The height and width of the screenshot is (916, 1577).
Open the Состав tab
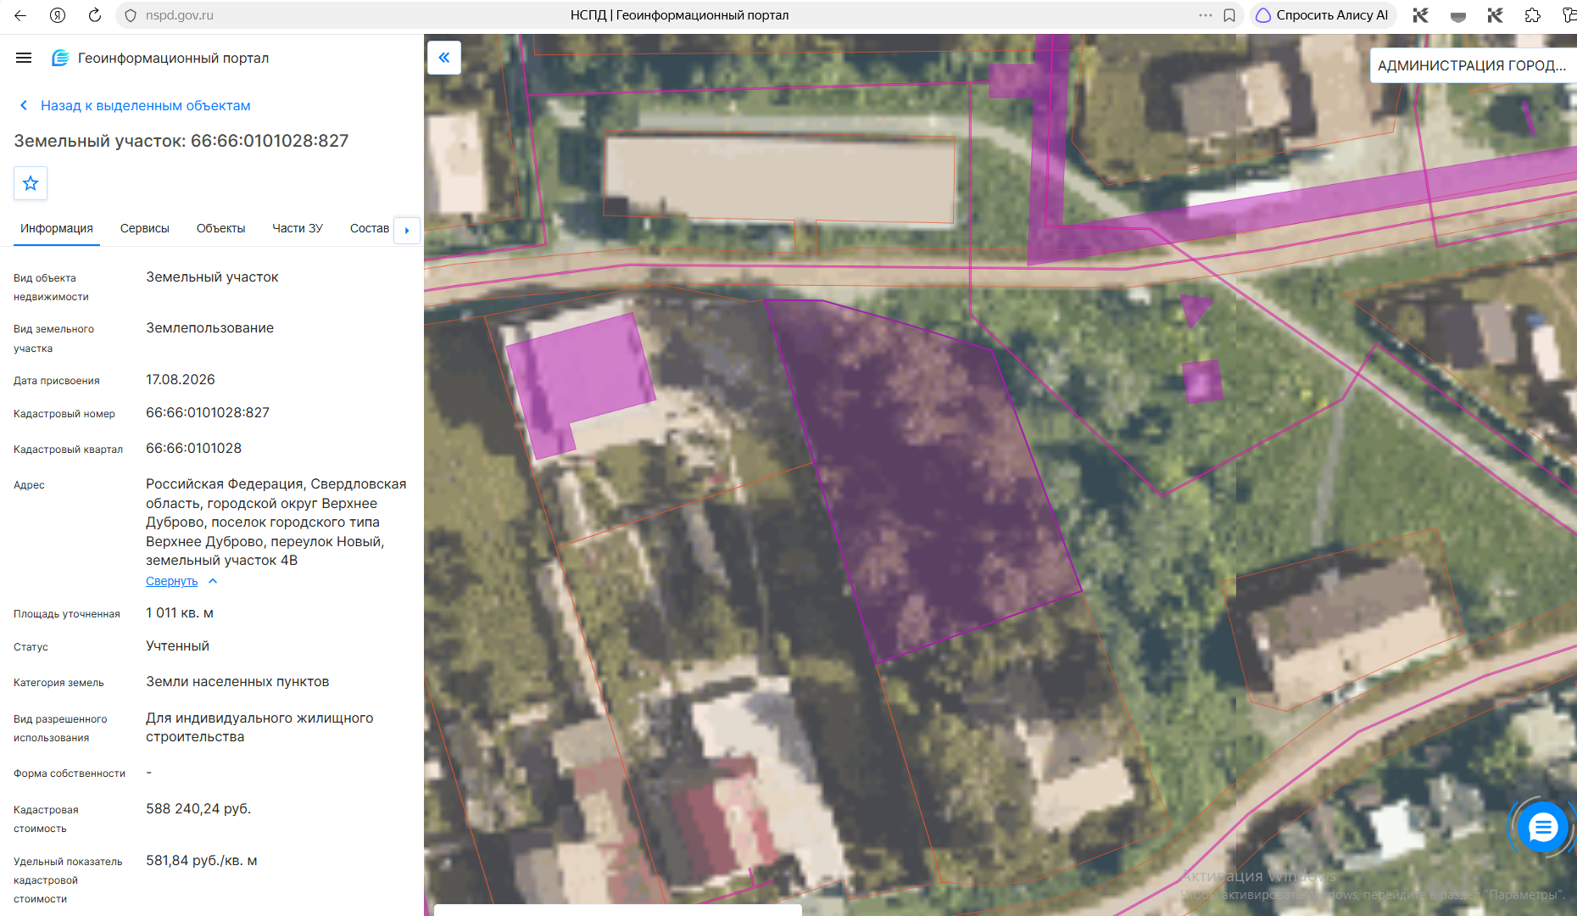pyautogui.click(x=370, y=228)
